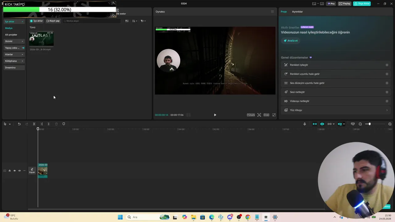Open the layout switcher icon in title bar
The width and height of the screenshot is (395, 222).
(314, 4)
